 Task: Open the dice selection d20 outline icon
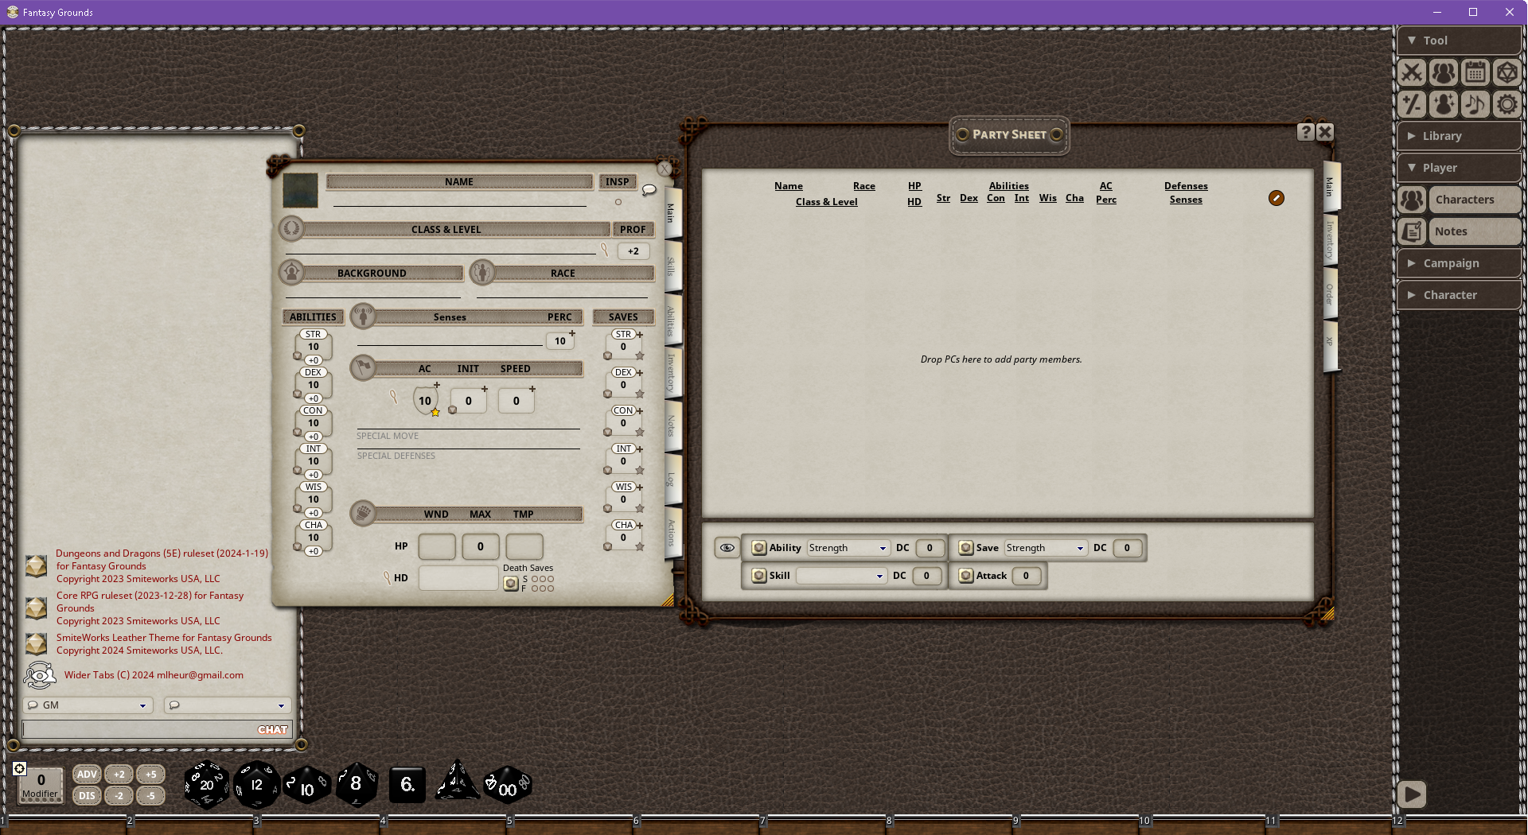click(x=1507, y=72)
